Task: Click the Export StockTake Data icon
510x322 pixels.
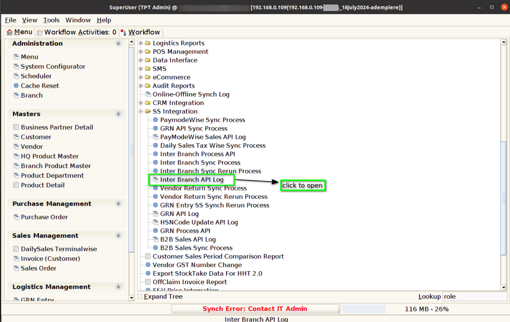Action: coord(148,274)
